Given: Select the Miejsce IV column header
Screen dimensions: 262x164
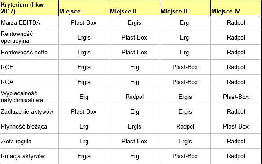Looking at the screenshot, I should [236, 8].
